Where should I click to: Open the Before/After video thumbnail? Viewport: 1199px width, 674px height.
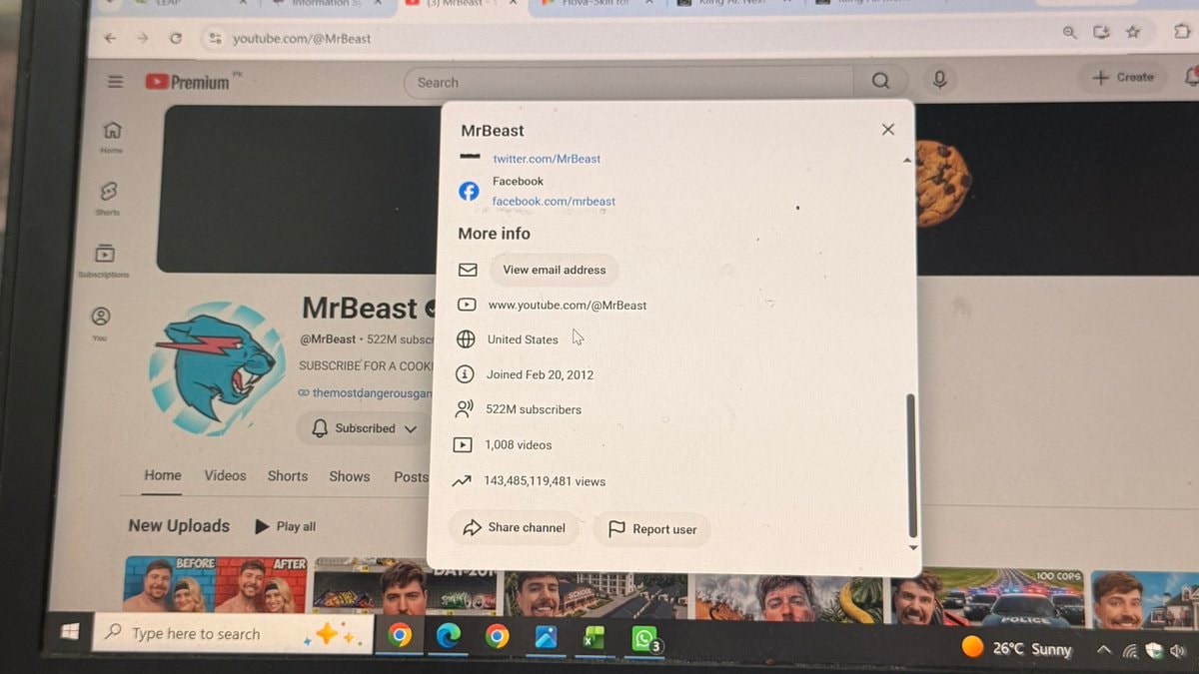pos(216,584)
